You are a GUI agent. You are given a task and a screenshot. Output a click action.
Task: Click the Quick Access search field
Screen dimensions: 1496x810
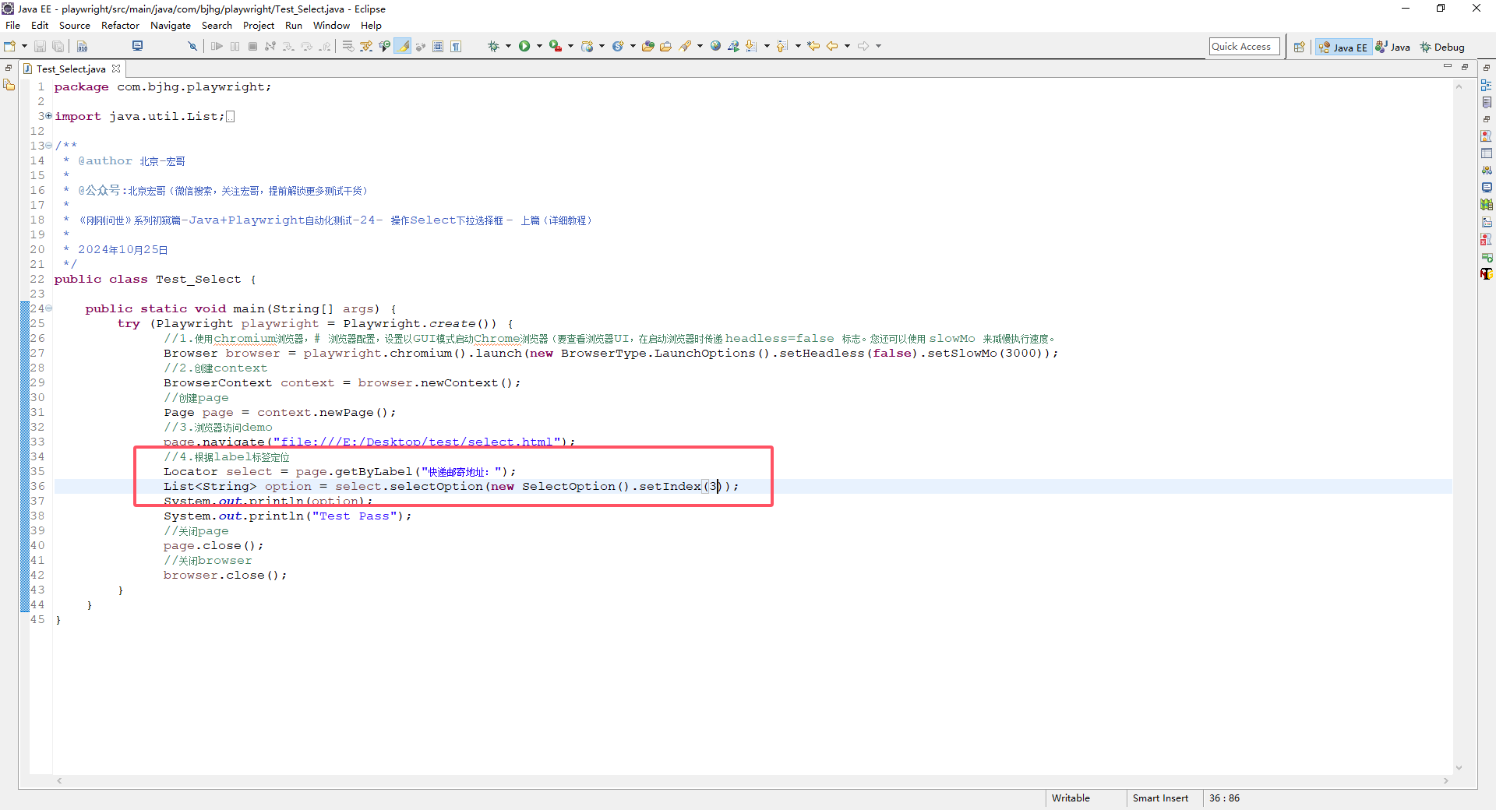(1244, 47)
